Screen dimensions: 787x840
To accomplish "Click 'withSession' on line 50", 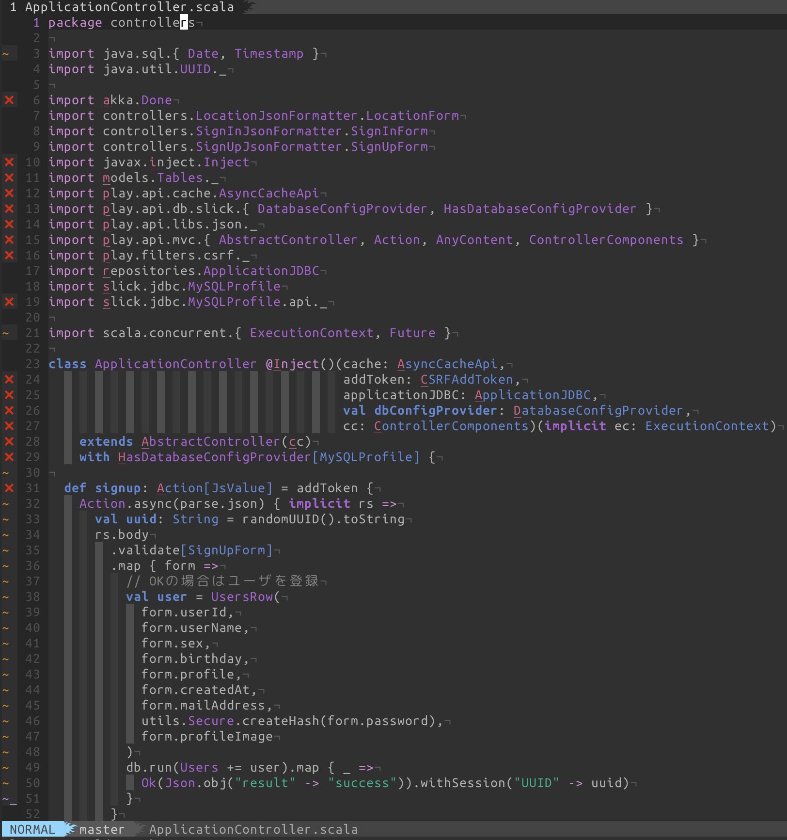I will pyautogui.click(x=463, y=783).
